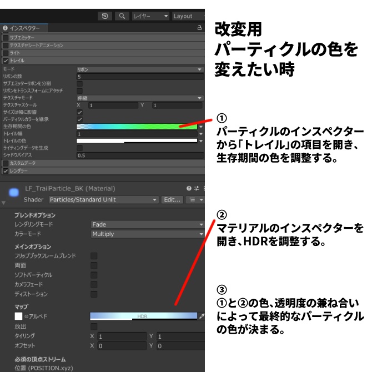Toggle リボンをトランスフォームにアタッチ checkbox
The image size is (372, 372).
[x=80, y=91]
